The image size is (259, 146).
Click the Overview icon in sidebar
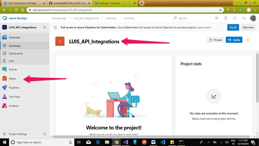tap(5, 37)
